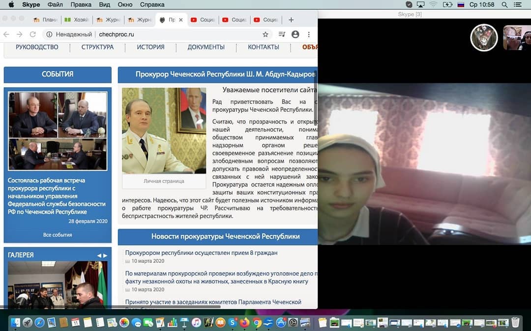Viewport: 531px width, 331px height.
Task: Click the Chrome profile avatar icon
Action: coord(295,34)
